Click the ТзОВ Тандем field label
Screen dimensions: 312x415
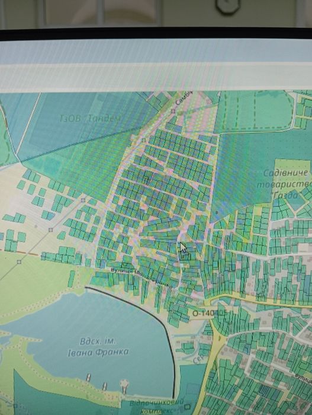90,119
